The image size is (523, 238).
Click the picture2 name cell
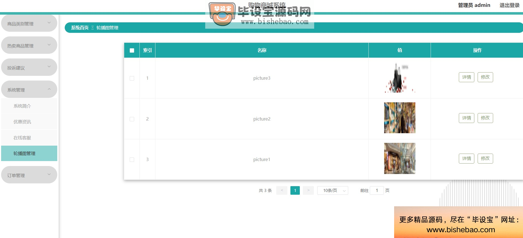[262, 119]
